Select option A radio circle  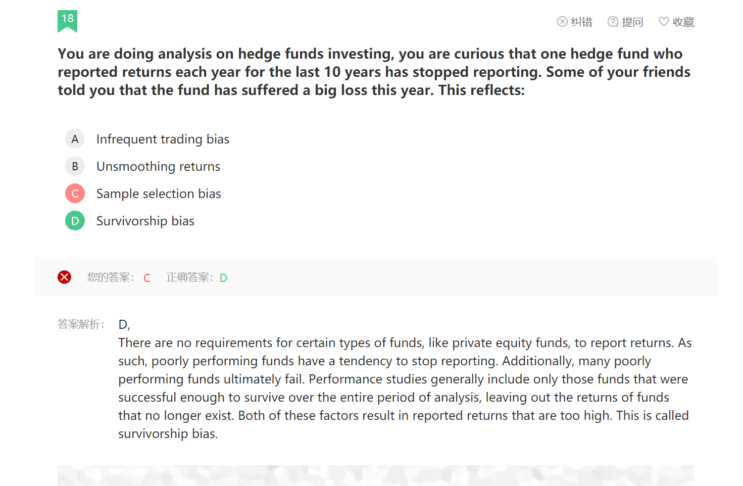[x=75, y=139]
